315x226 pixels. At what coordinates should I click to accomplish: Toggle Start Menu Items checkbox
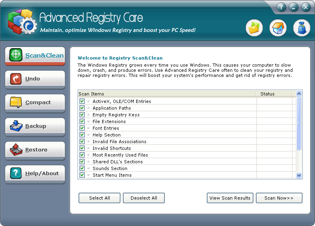tap(82, 175)
